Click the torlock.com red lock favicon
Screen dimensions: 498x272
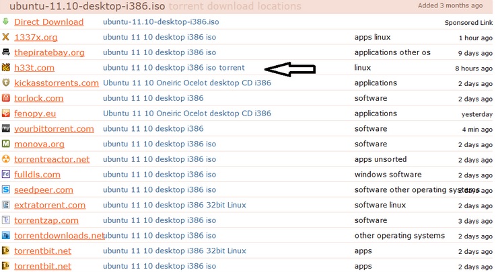click(5, 97)
